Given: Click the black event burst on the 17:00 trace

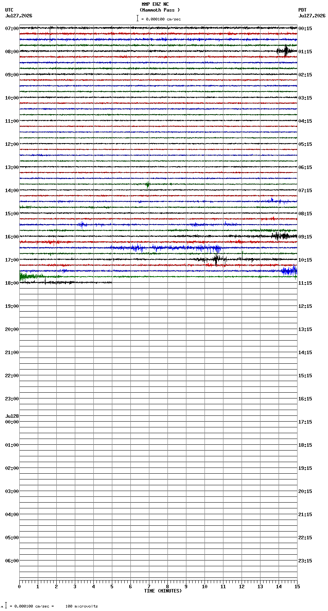Looking at the screenshot, I should 216,259.
